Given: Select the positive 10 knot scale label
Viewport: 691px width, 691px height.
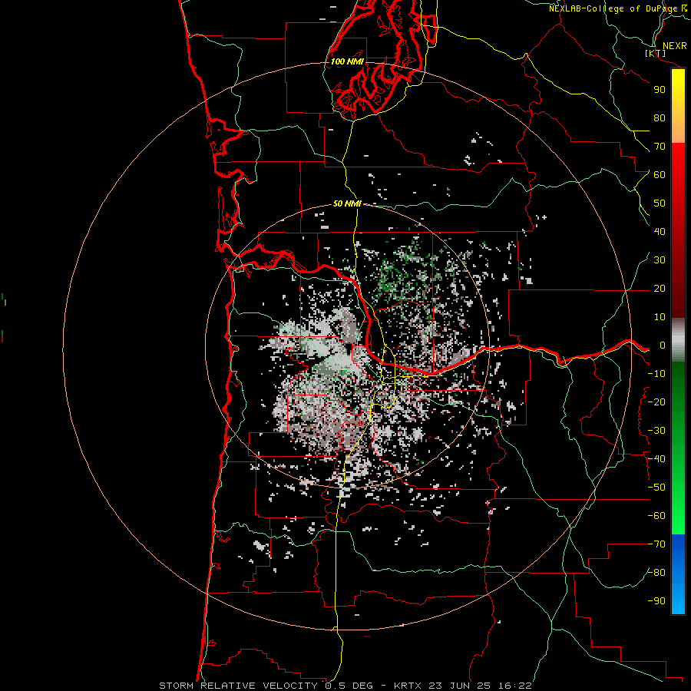Looking at the screenshot, I should [x=660, y=317].
